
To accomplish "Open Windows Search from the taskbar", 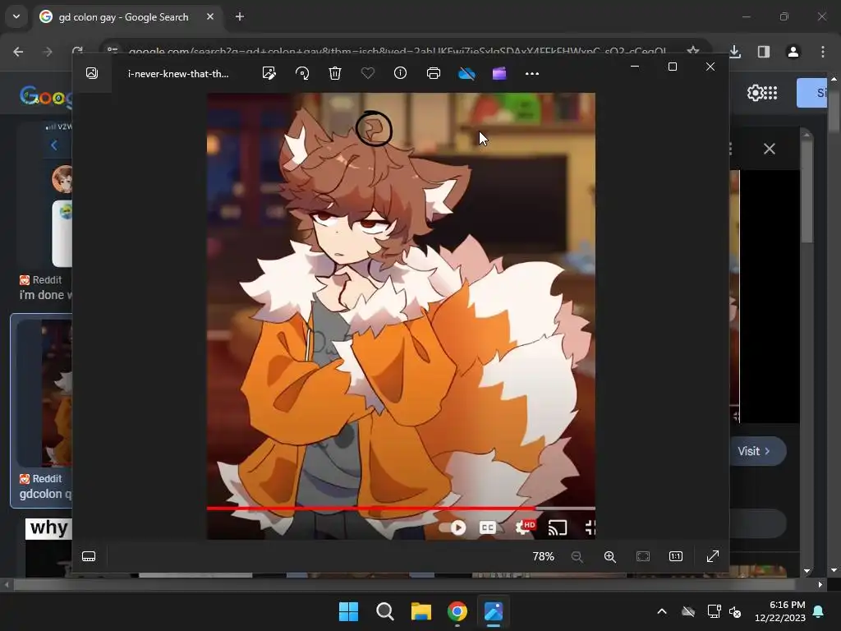I will [384, 611].
